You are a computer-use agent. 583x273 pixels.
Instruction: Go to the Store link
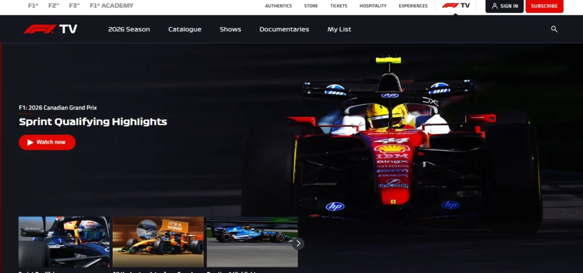pyautogui.click(x=311, y=6)
